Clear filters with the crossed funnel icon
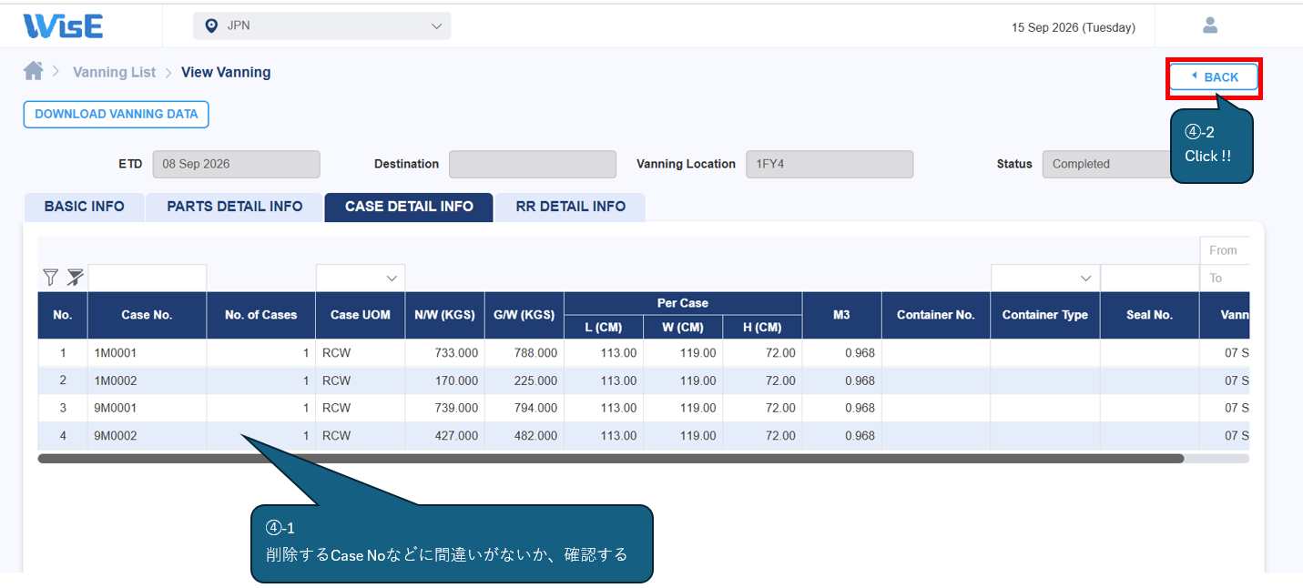The width and height of the screenshot is (1303, 588). coord(75,278)
